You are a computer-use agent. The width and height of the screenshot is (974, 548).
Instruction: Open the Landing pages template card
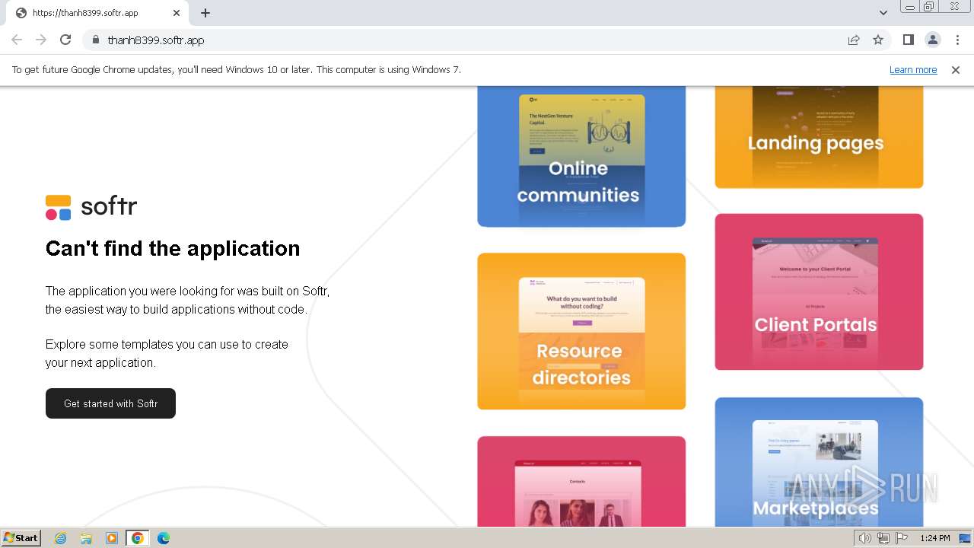819,137
